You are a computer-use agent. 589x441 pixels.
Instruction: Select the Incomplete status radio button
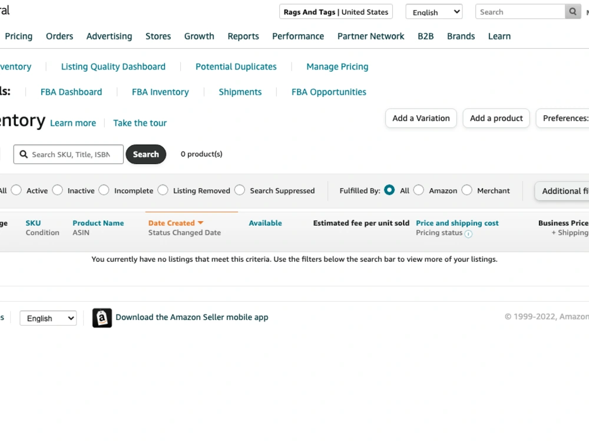click(x=104, y=190)
